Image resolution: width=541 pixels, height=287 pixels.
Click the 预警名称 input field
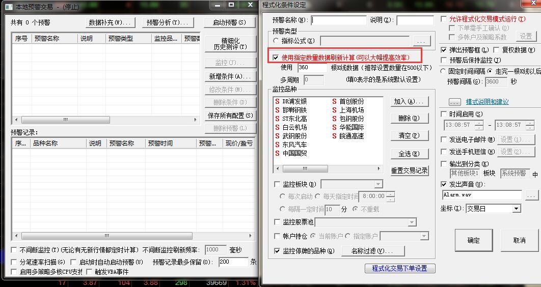point(338,20)
